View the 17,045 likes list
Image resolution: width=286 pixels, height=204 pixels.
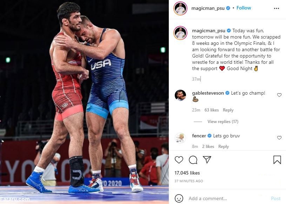(x=187, y=173)
